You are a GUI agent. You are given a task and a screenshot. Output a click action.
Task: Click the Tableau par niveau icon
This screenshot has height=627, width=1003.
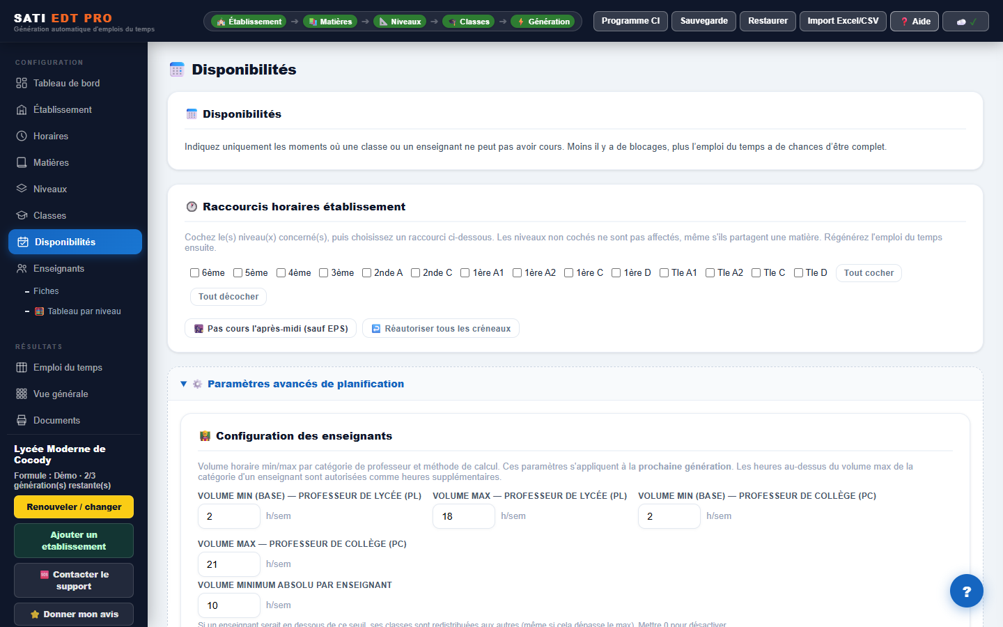(x=40, y=311)
